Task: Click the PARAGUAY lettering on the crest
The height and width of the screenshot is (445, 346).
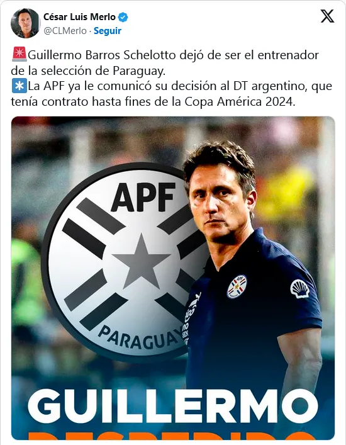Action: (x=141, y=337)
